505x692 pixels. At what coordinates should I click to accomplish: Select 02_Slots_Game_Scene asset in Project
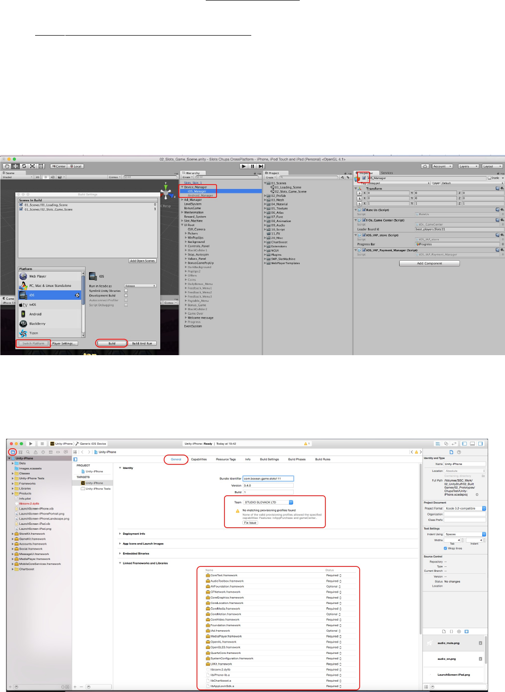click(x=290, y=191)
